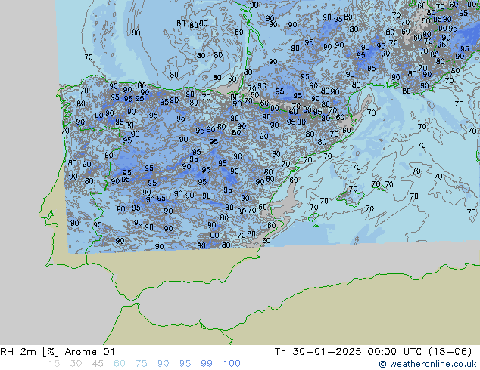Select the legend value 30

click(x=76, y=364)
